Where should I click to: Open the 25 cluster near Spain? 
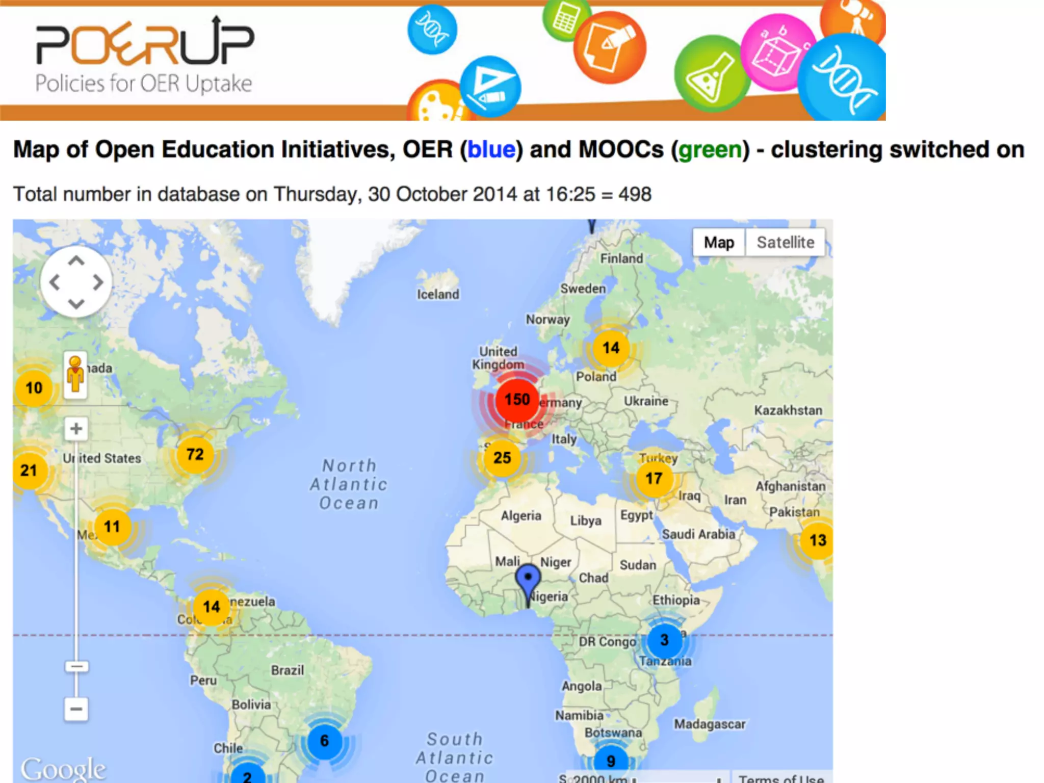pos(502,458)
